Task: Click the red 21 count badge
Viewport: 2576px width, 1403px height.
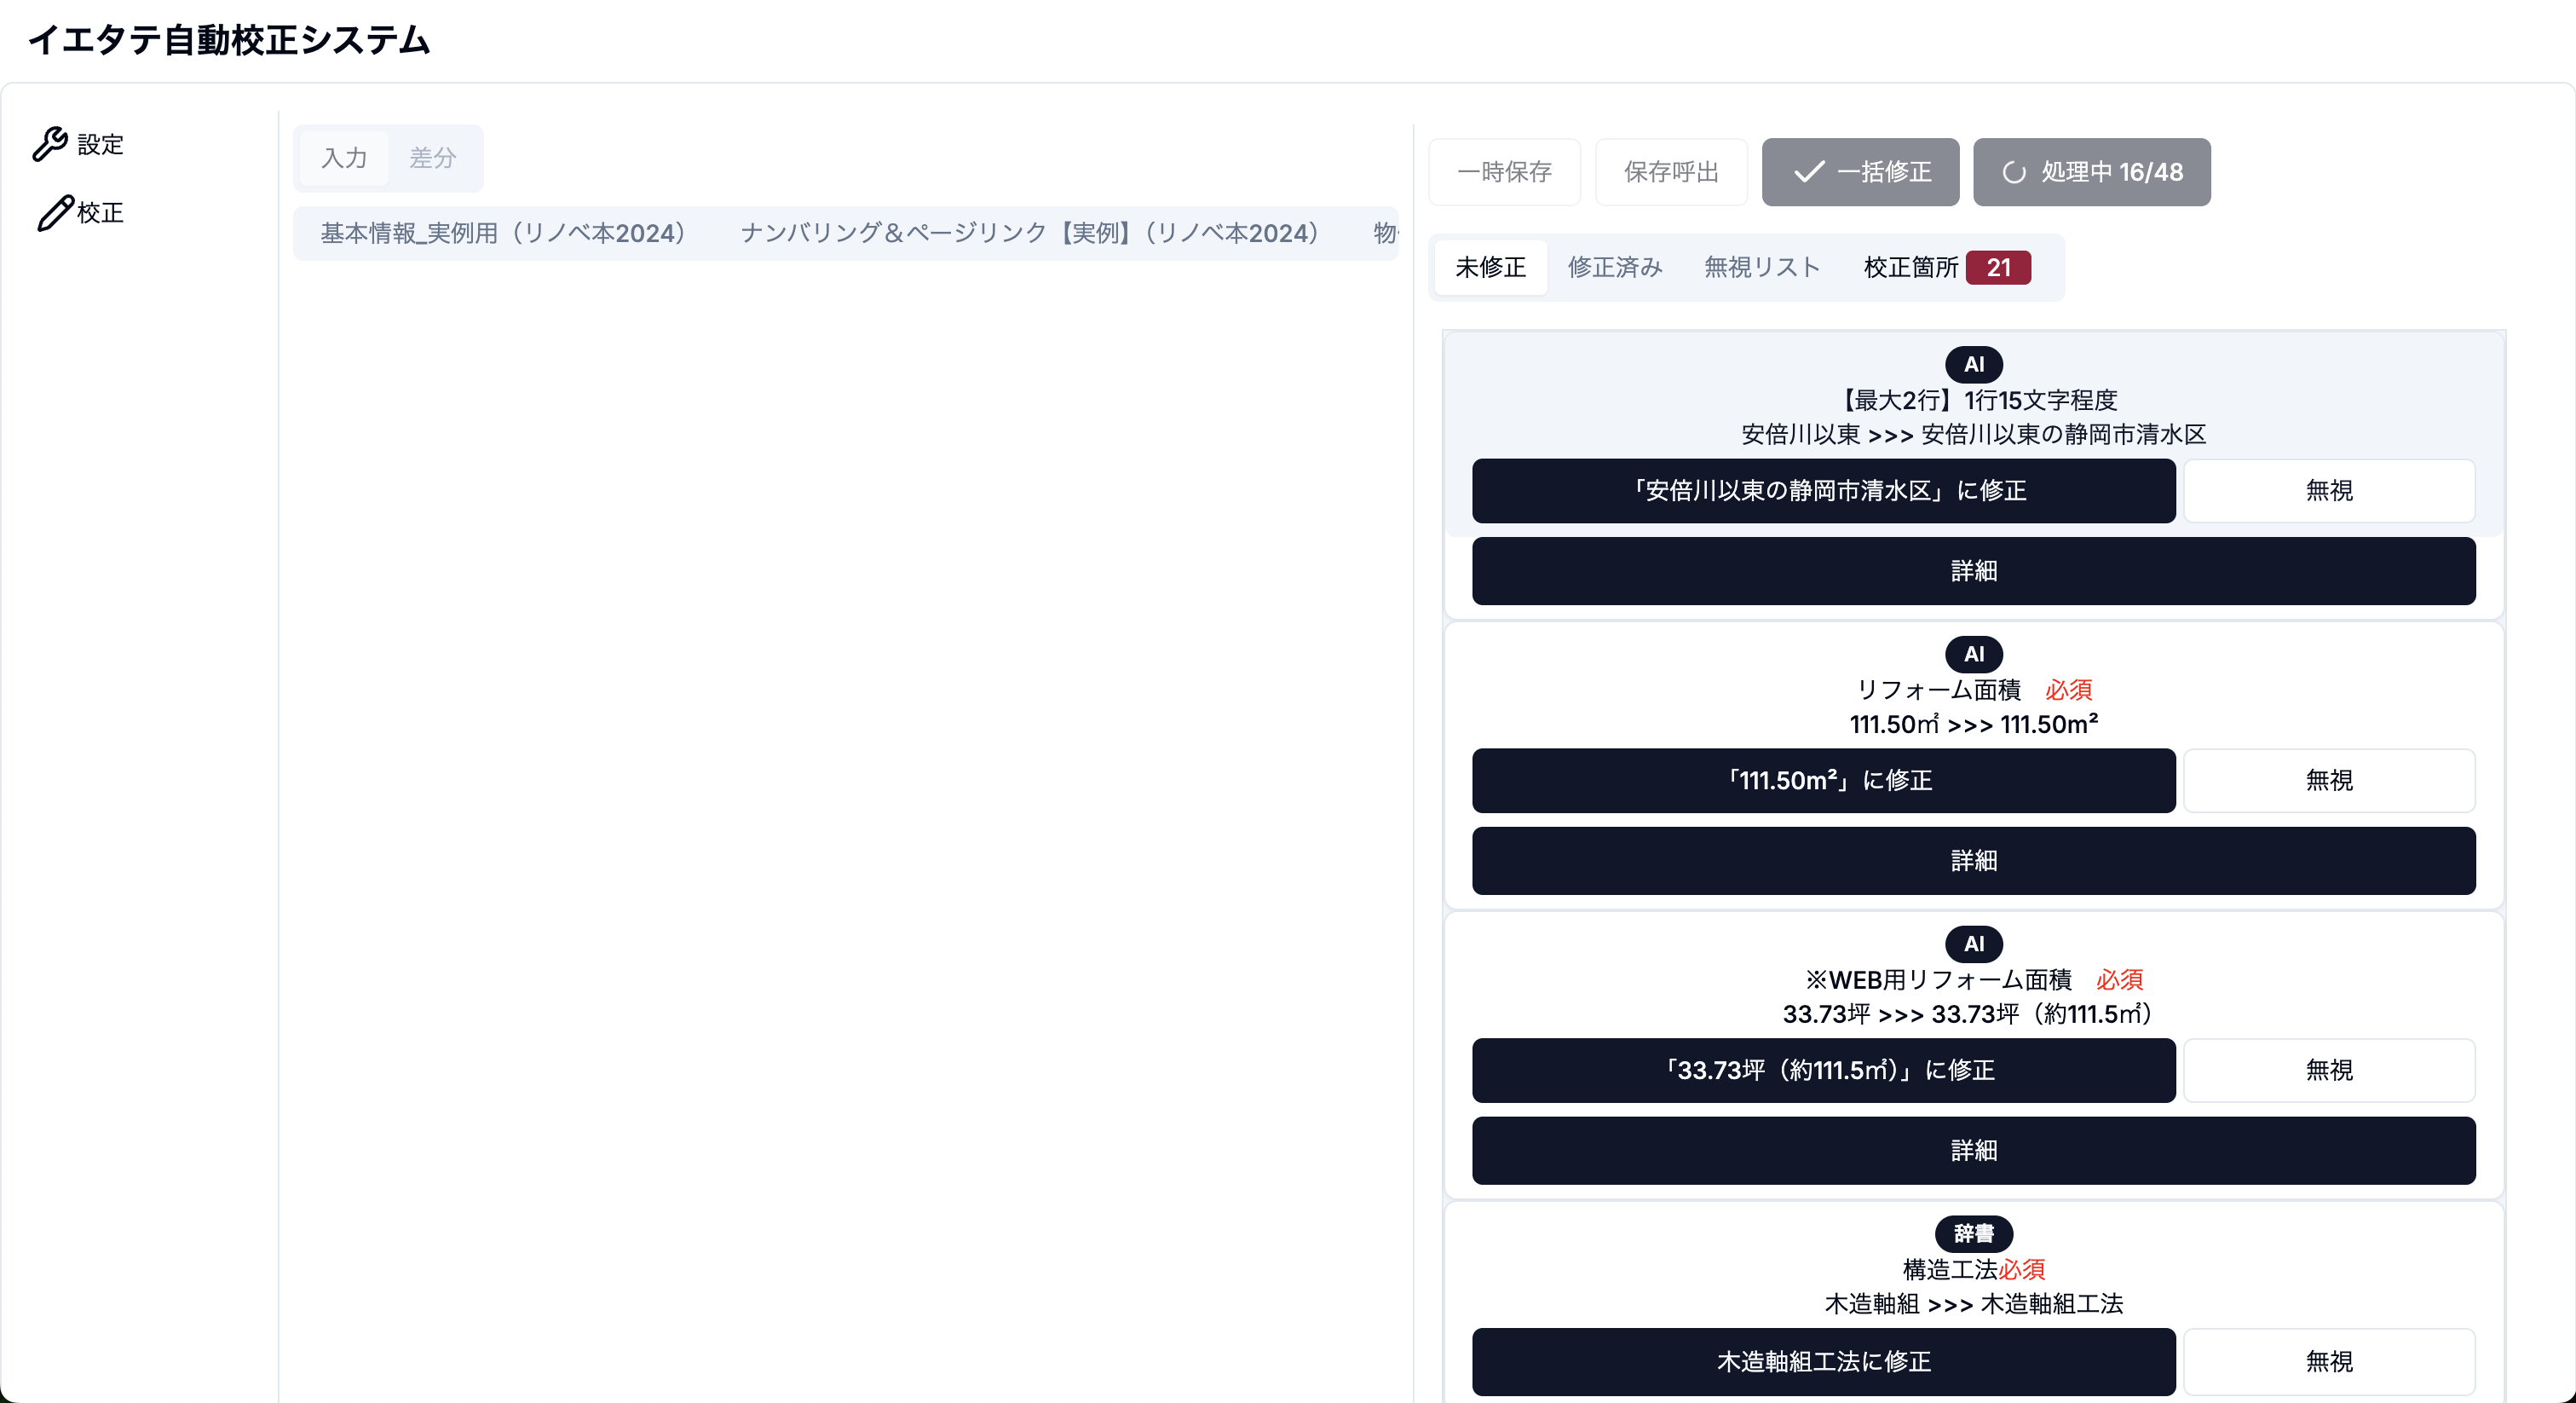Action: point(1998,268)
